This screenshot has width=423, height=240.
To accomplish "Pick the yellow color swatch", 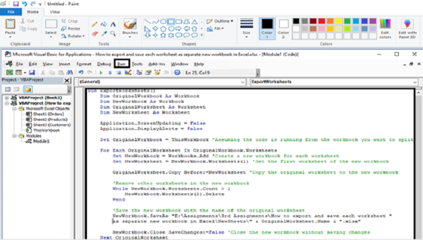I will point(339,21).
